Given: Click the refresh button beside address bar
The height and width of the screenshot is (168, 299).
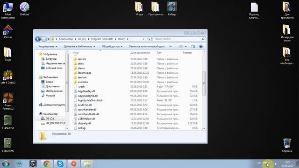Looking at the screenshot, I should tap(149, 39).
